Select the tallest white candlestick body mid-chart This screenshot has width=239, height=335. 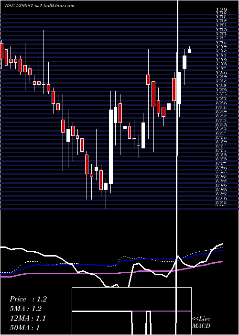tap(111, 146)
